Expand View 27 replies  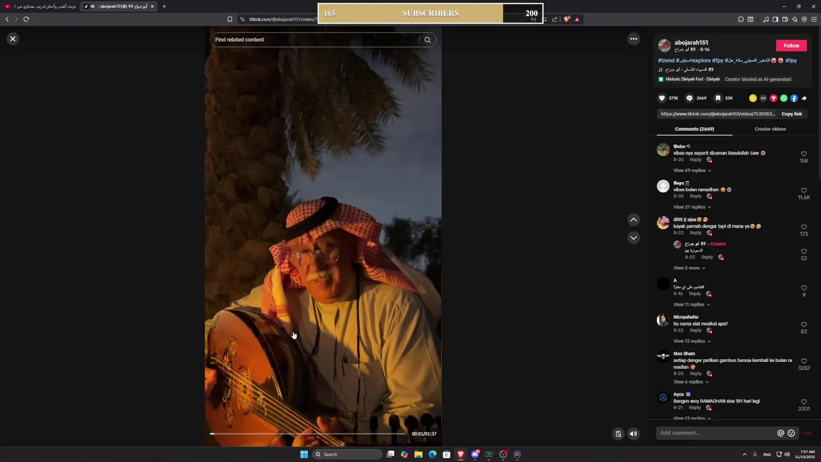pos(692,207)
